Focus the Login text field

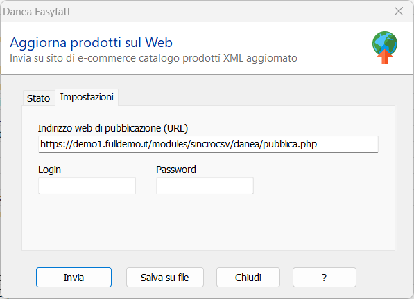coord(87,185)
